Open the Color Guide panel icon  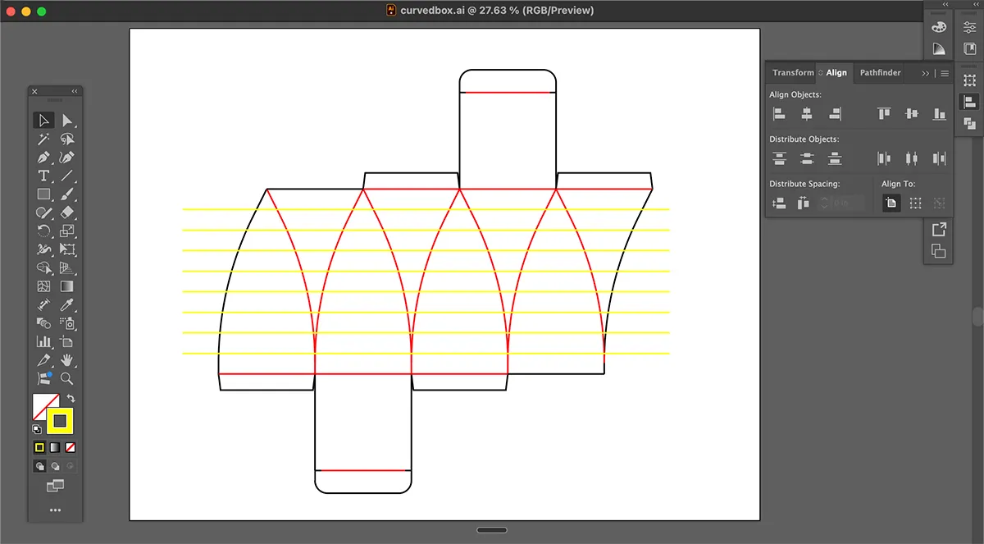[939, 48]
